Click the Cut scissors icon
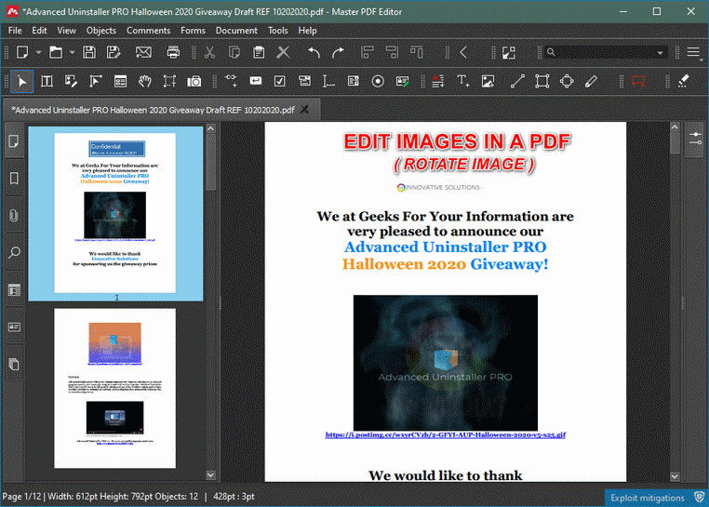 [x=209, y=52]
